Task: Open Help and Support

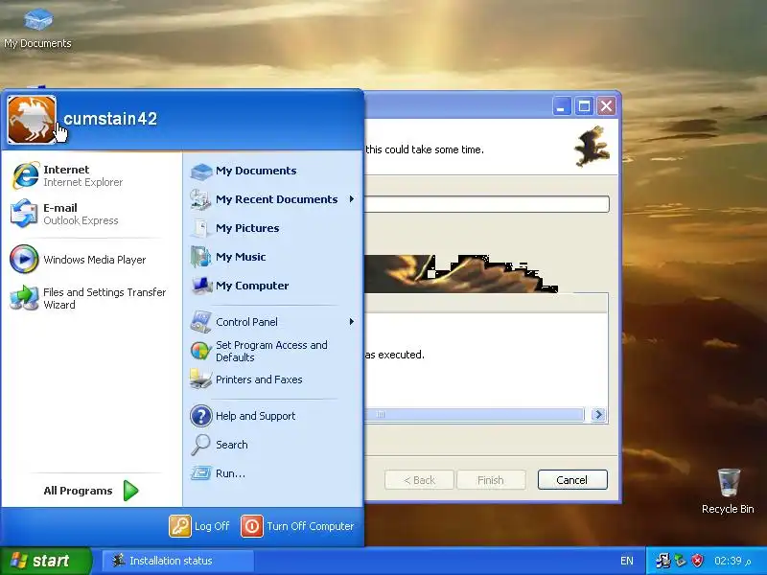Action: (x=273, y=416)
